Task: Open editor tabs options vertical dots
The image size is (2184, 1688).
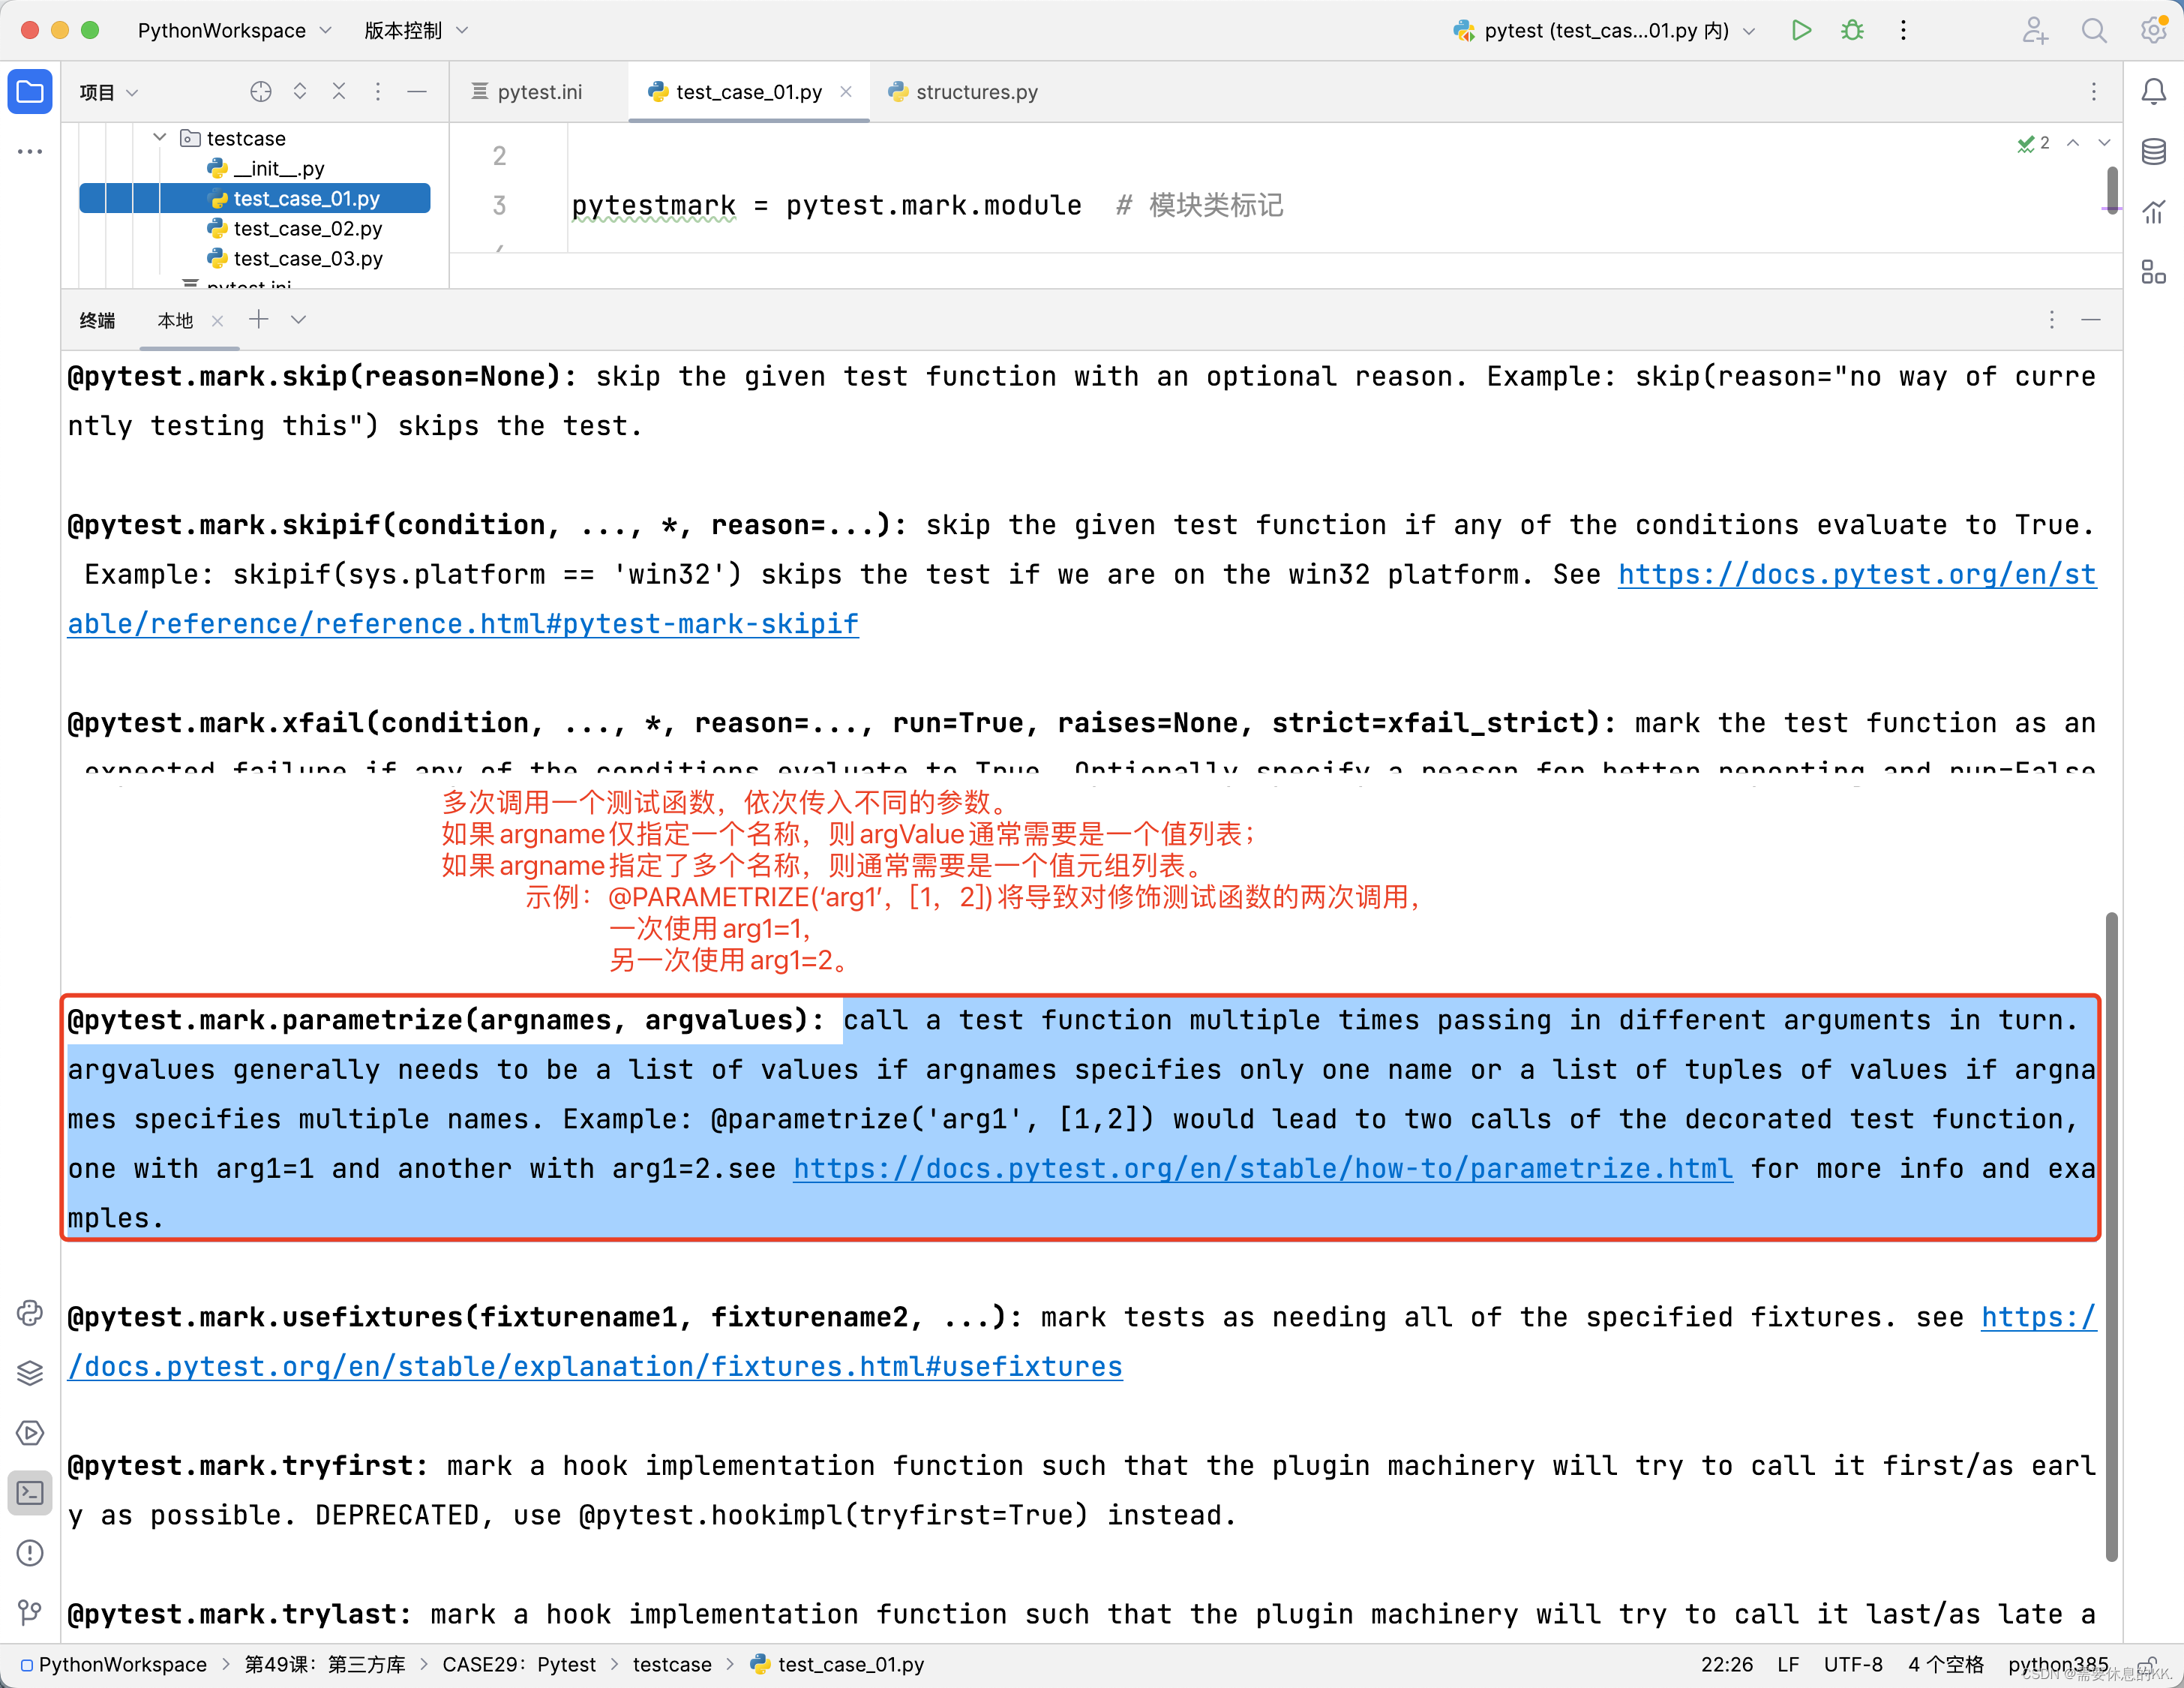Action: [2094, 92]
